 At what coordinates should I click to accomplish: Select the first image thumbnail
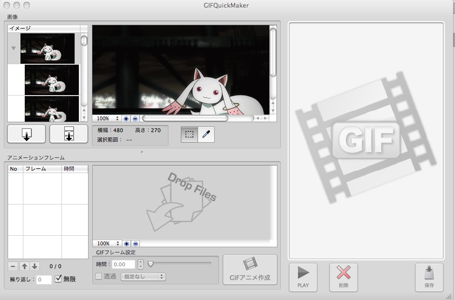(47, 48)
